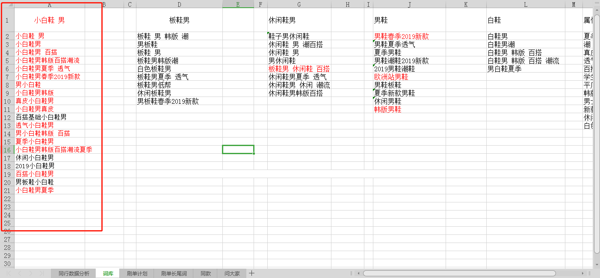
Task: Click the last-sheet navigation arrow
Action: 41,273
